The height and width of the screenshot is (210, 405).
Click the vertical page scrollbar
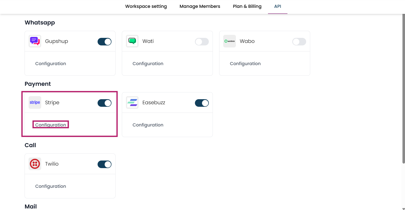coord(403,88)
